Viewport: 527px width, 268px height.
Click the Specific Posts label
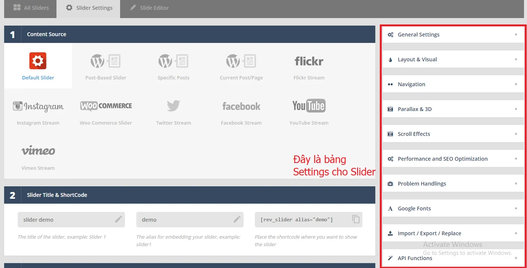pos(174,78)
